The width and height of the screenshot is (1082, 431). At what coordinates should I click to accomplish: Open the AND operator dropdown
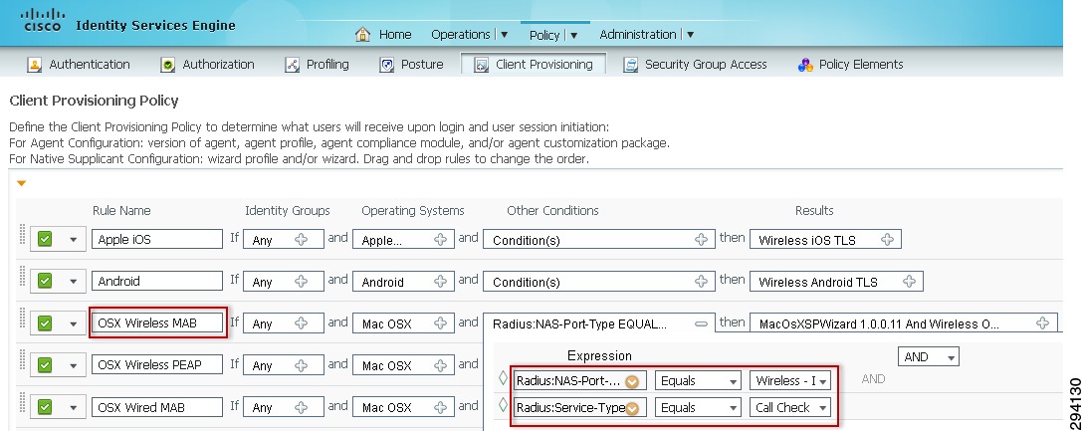pos(928,357)
